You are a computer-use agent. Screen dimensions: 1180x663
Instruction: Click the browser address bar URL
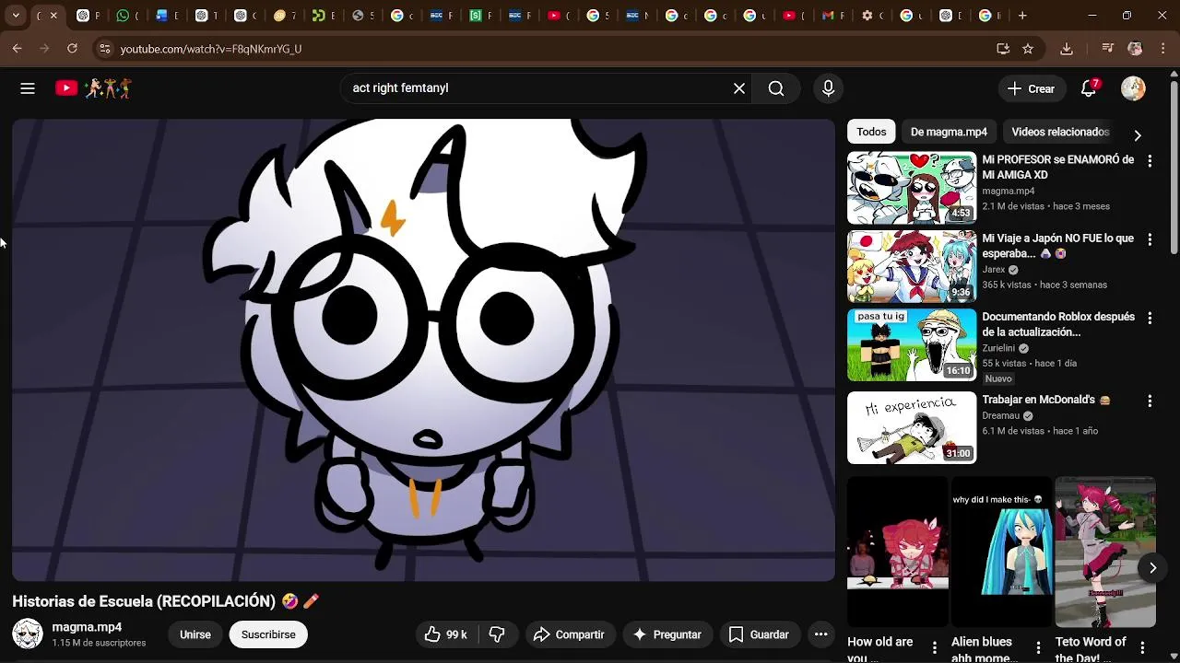coord(210,49)
